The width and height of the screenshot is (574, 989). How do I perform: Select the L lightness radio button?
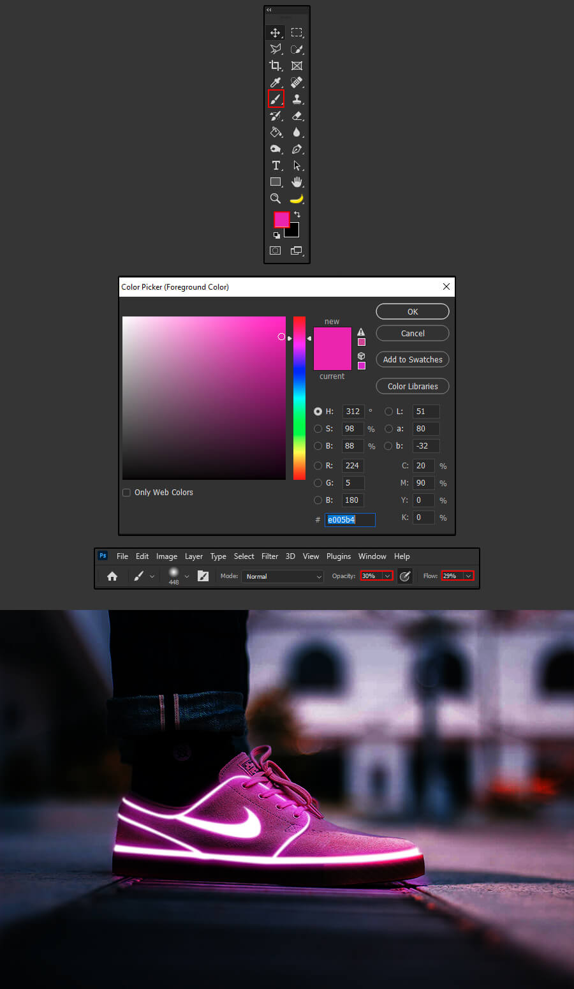point(388,412)
